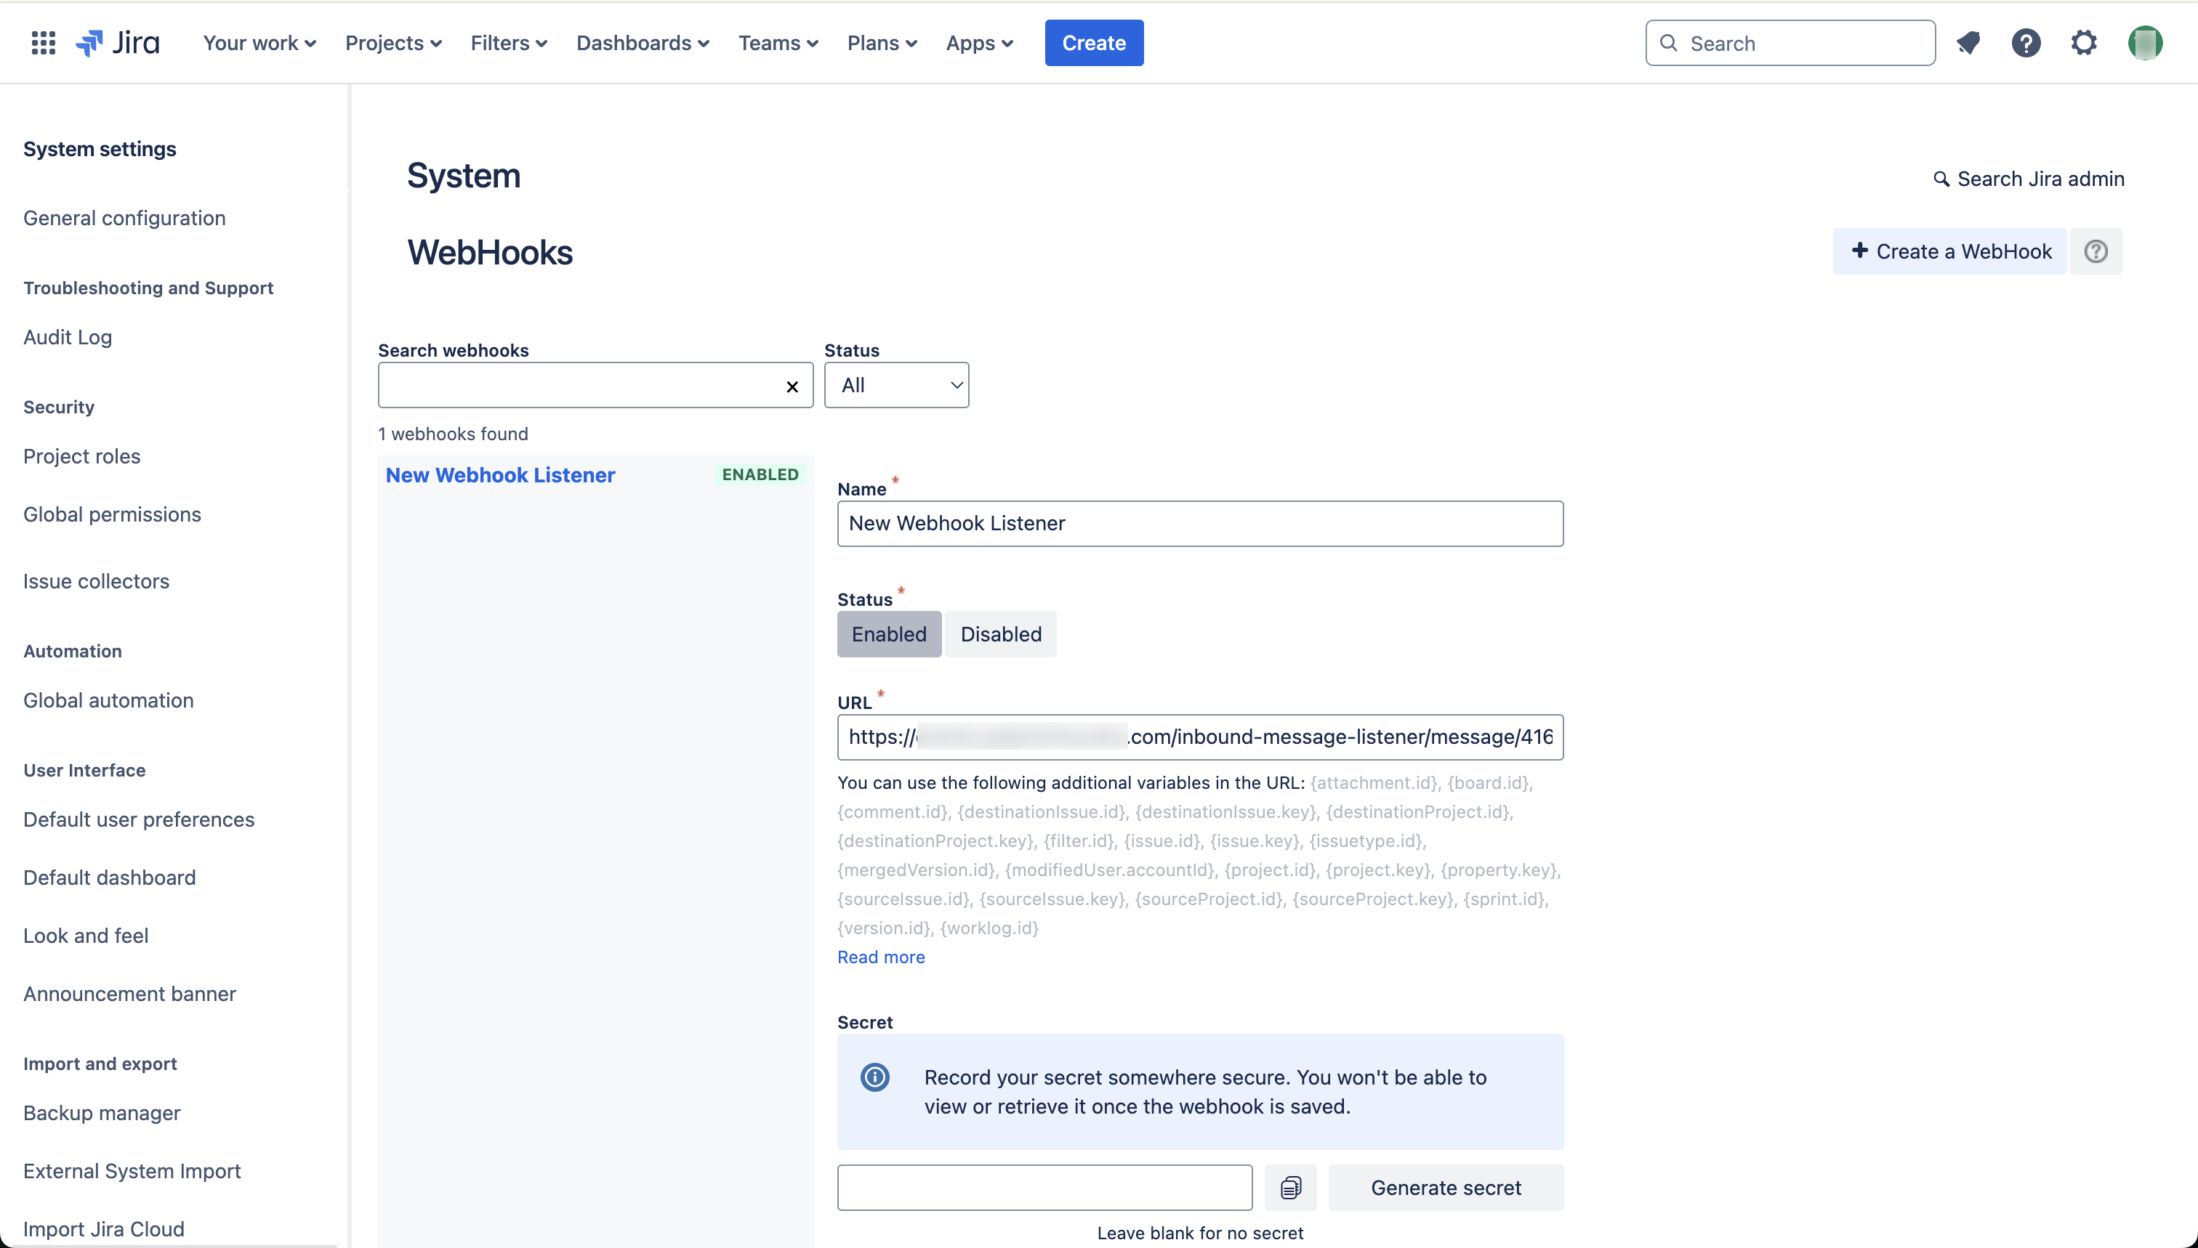
Task: Expand the Teams menu
Action: (x=778, y=43)
